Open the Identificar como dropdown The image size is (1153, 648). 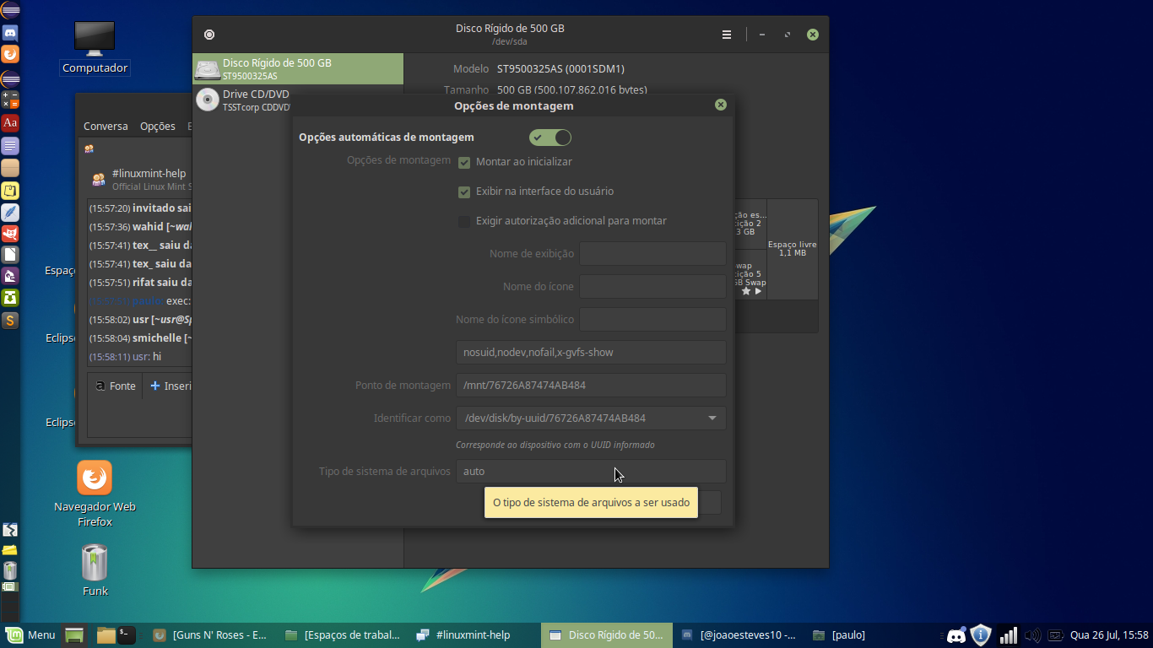pyautogui.click(x=591, y=418)
